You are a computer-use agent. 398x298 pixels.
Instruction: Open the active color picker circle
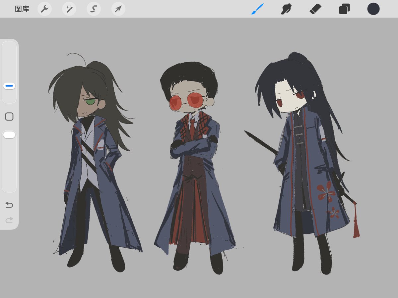pyautogui.click(x=373, y=9)
